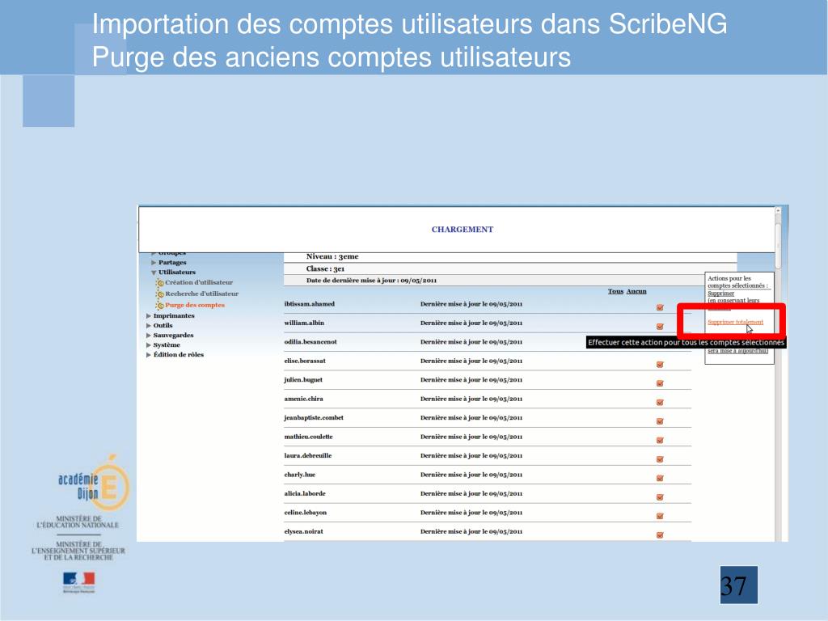Click the william.albin username

(304, 323)
